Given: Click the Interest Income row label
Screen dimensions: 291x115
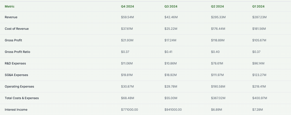Looking at the screenshot, I should point(16,110).
